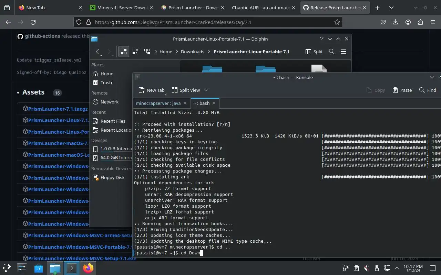The image size is (441, 275).
Task: Go back in Dolphin file manager
Action: click(x=98, y=52)
